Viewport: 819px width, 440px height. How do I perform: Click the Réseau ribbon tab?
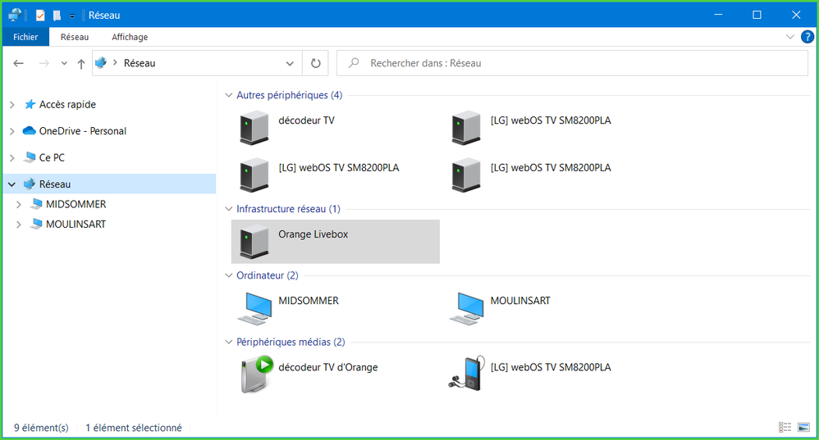click(x=75, y=37)
